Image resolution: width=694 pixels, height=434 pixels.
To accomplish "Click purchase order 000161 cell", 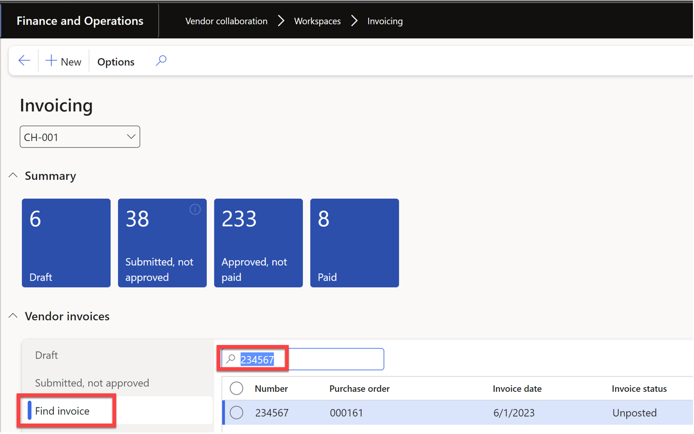I will 346,413.
